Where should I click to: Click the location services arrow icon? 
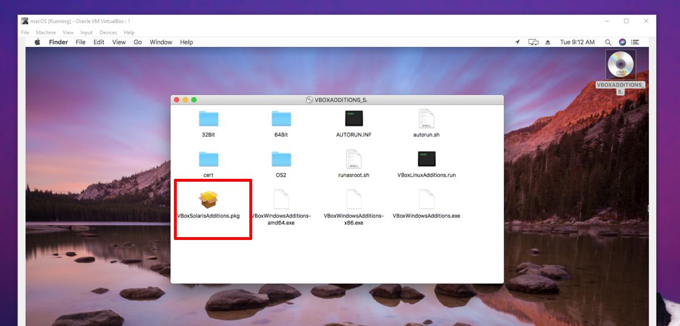(x=517, y=42)
